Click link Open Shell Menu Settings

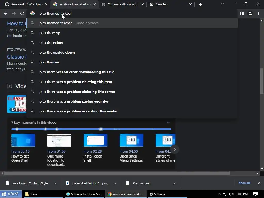[131, 158]
